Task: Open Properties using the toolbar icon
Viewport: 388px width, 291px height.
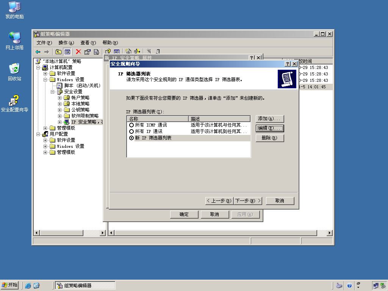Action: tap(88, 52)
